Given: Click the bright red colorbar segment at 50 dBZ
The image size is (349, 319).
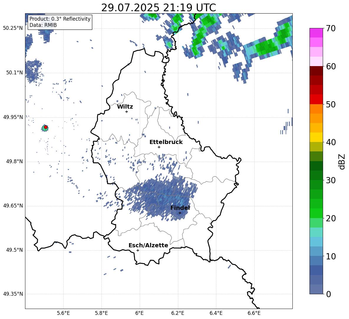Looking at the screenshot, I should point(316,99).
